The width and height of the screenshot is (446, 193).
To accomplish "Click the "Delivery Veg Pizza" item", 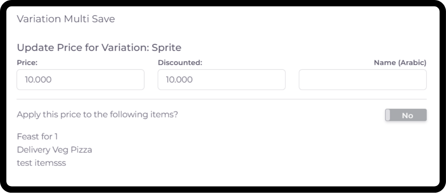I will tap(54, 150).
